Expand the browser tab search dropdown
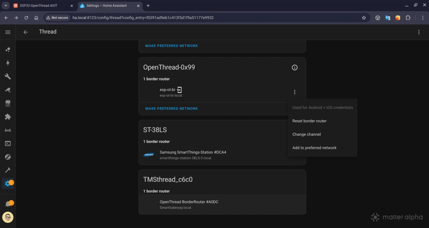The image size is (429, 228). (6, 6)
